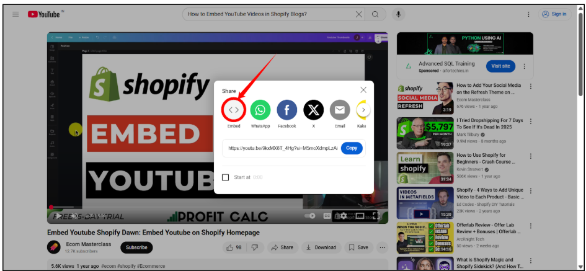Open the Ecom Masterclass channel name link

tap(89, 244)
